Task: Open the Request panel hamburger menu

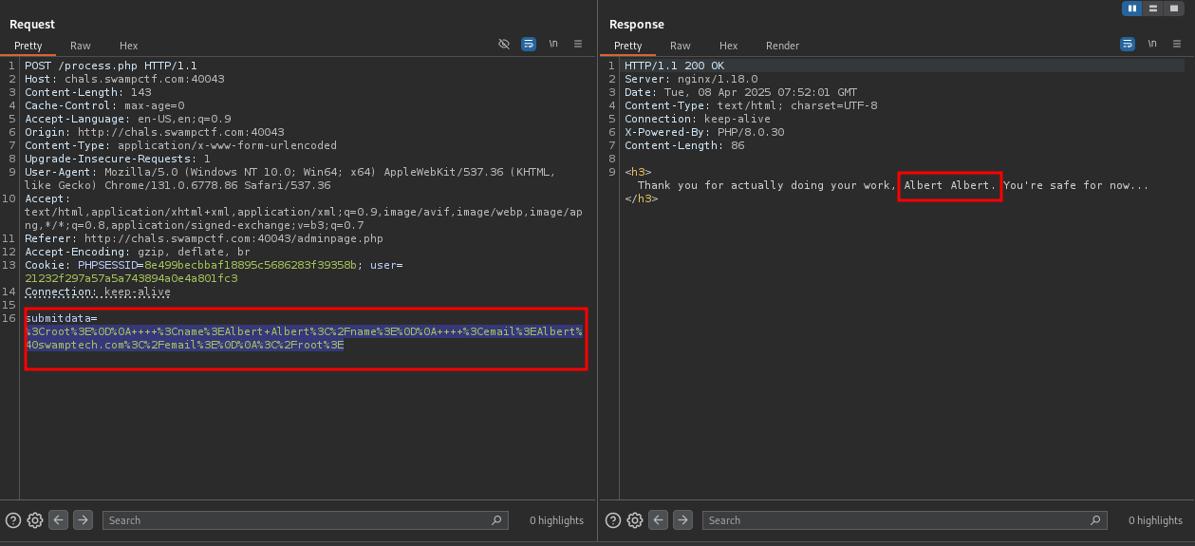Action: [578, 44]
